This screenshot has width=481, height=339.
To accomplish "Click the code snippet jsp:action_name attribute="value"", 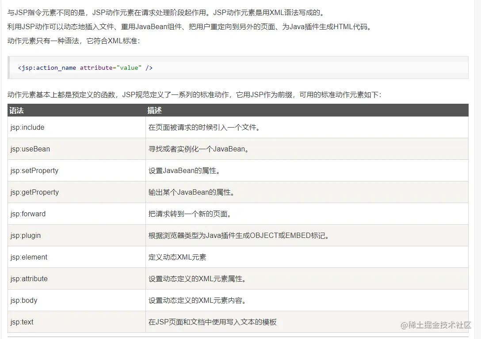I will [x=85, y=68].
